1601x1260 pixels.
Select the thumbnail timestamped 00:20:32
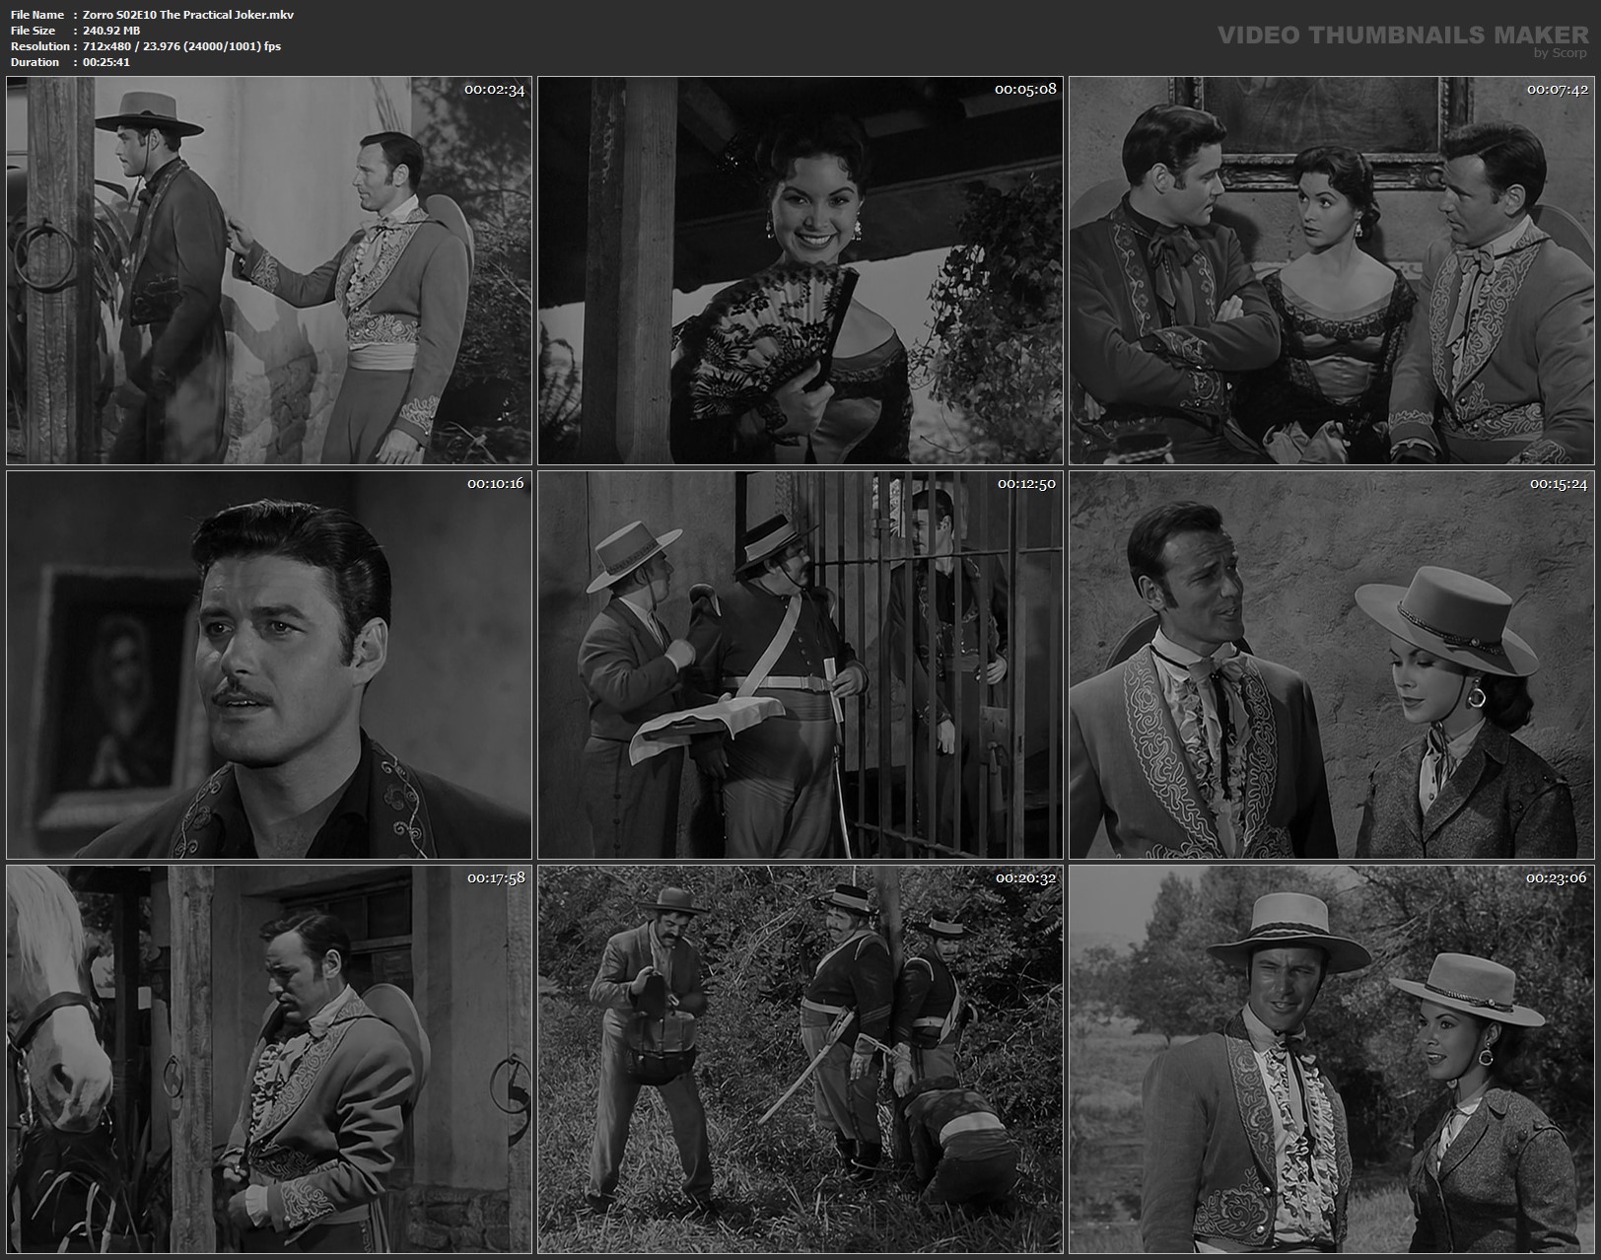800,1059
